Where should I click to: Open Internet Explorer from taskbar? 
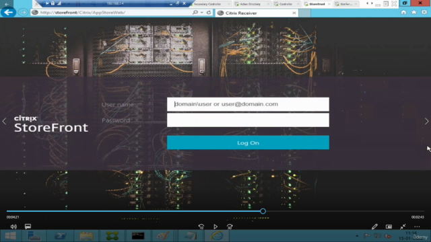(217, 236)
